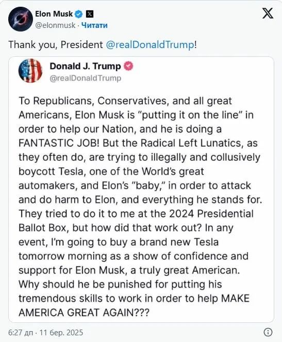Image resolution: width=282 pixels, height=342 pixels.
Task: Click the 'boycott Tesla' line in quoted post
Action: [111, 172]
